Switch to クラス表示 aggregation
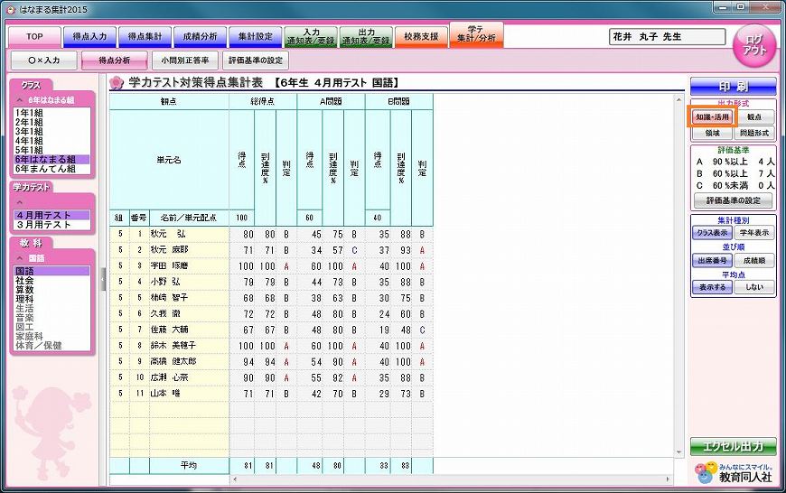Image resolution: width=786 pixels, height=493 pixels. click(712, 233)
